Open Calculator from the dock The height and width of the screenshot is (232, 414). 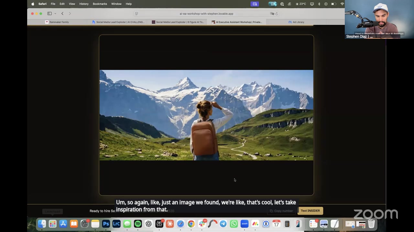(287, 224)
